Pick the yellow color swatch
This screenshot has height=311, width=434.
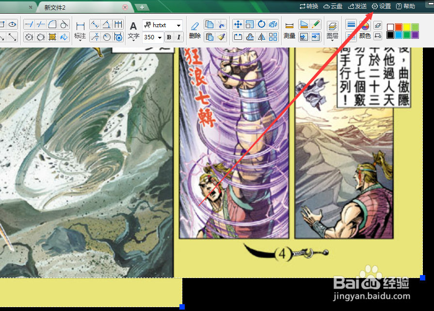tap(406, 27)
